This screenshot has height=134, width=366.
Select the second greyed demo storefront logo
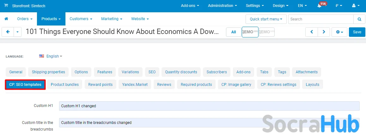(x=267, y=32)
